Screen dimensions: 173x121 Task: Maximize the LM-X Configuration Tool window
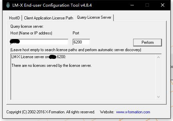(147, 5)
